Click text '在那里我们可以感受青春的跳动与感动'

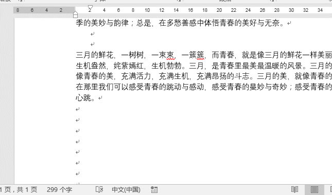[139, 87]
